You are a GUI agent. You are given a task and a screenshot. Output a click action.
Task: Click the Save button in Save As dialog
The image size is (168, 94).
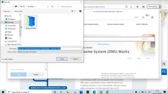(62, 59)
